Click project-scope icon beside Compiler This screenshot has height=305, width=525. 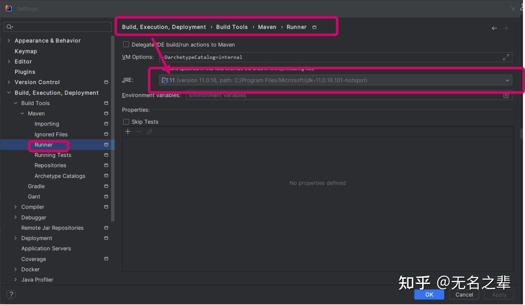tap(106, 207)
